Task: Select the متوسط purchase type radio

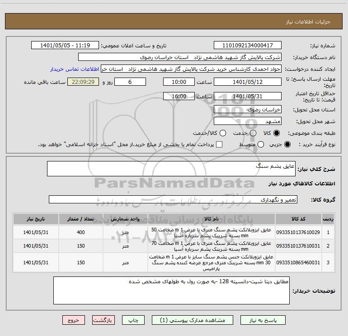Action: 261,144
